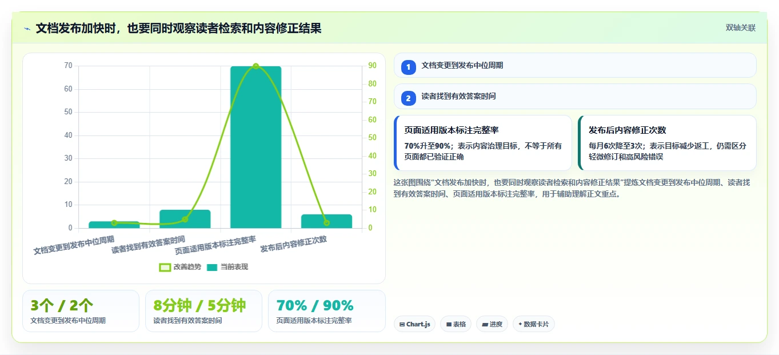Click caption 读者找到有效答案时间 under 8分钟 metric
779x355 pixels.
tap(187, 321)
